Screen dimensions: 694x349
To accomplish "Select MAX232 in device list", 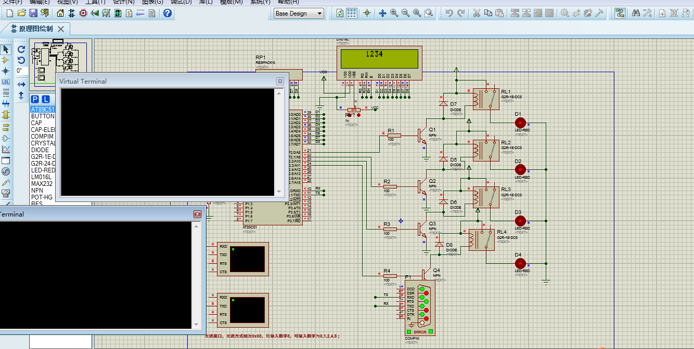I will (x=43, y=184).
